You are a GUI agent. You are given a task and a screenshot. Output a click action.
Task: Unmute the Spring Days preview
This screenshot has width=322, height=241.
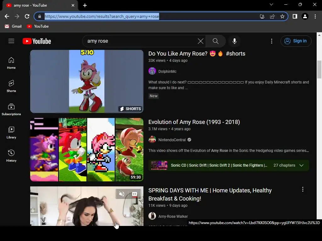pyautogui.click(x=122, y=194)
